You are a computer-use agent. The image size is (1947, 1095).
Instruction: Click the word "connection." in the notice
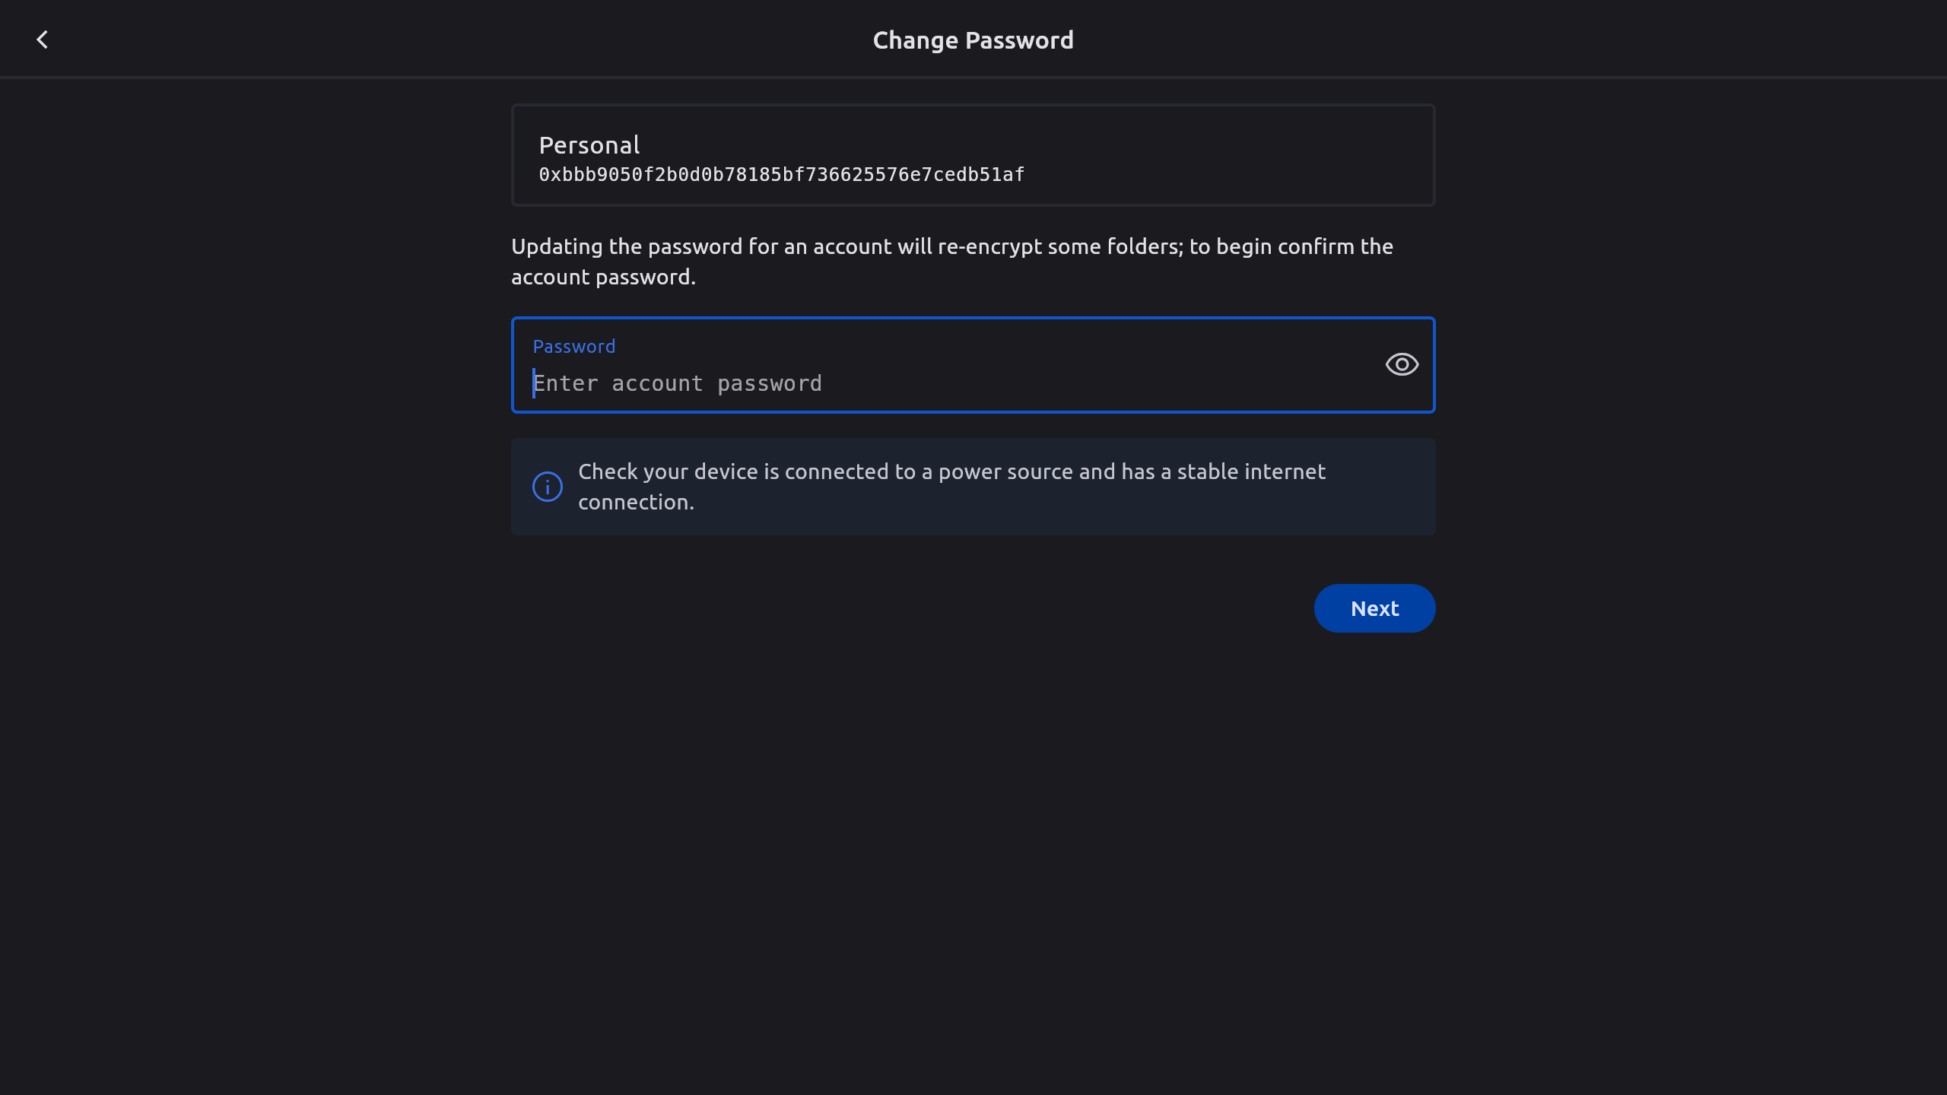(636, 503)
